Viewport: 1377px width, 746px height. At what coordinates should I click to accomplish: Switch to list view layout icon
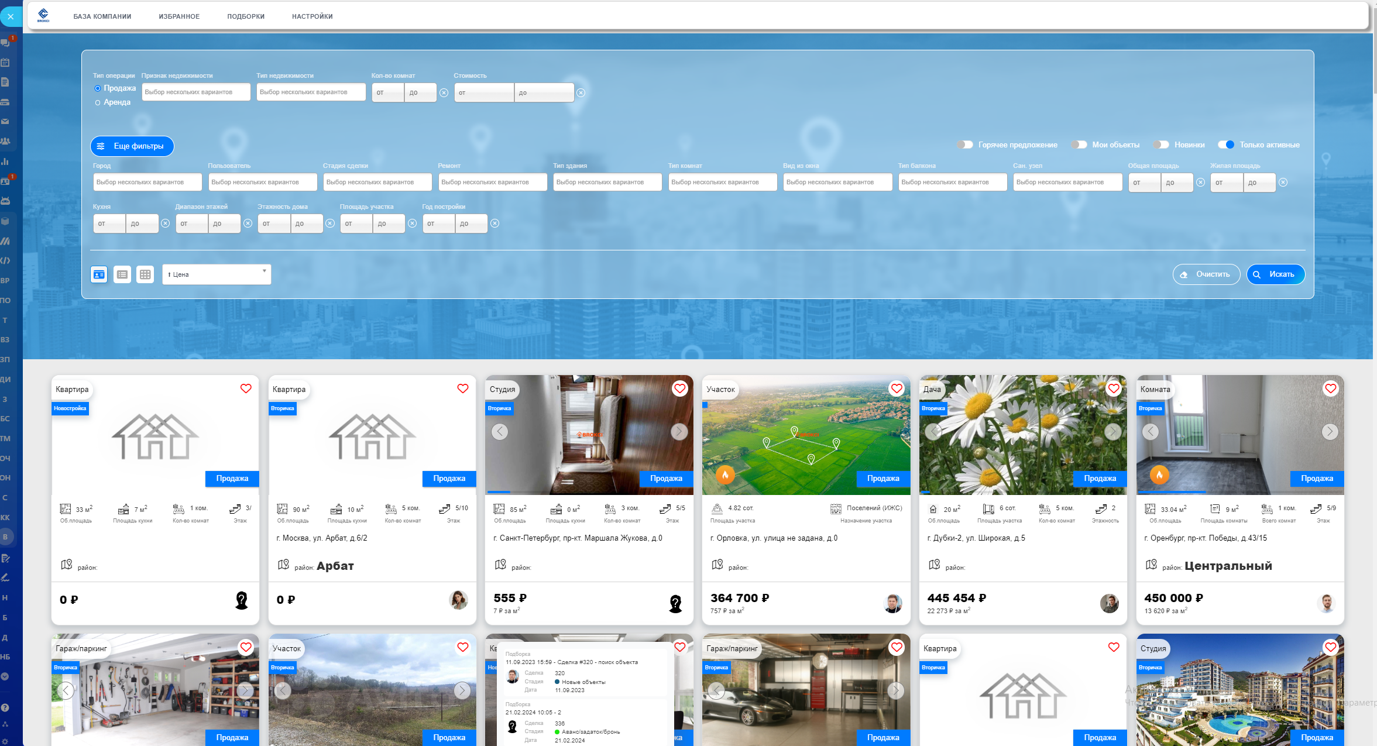tap(122, 274)
